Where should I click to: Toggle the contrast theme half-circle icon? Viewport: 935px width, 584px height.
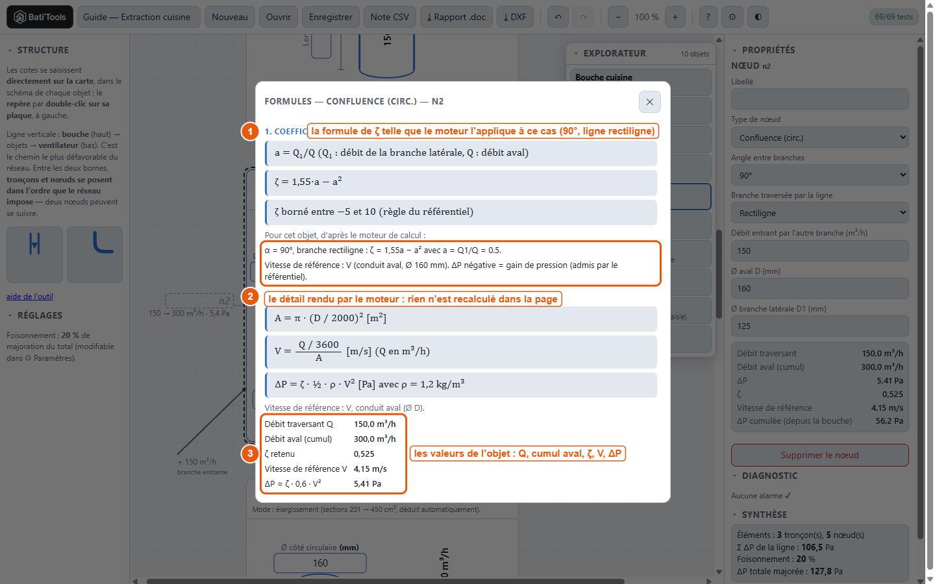pos(758,17)
